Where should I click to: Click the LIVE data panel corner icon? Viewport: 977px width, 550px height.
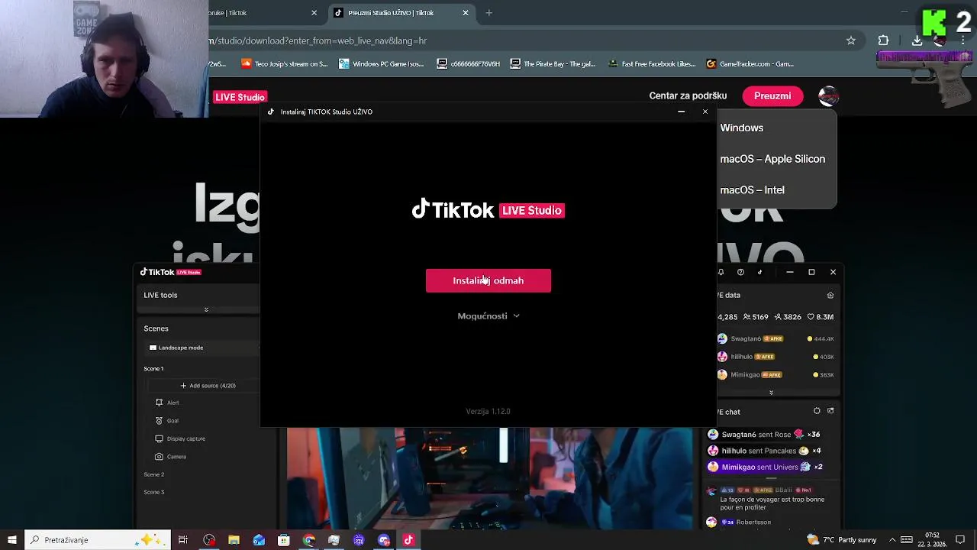click(830, 295)
